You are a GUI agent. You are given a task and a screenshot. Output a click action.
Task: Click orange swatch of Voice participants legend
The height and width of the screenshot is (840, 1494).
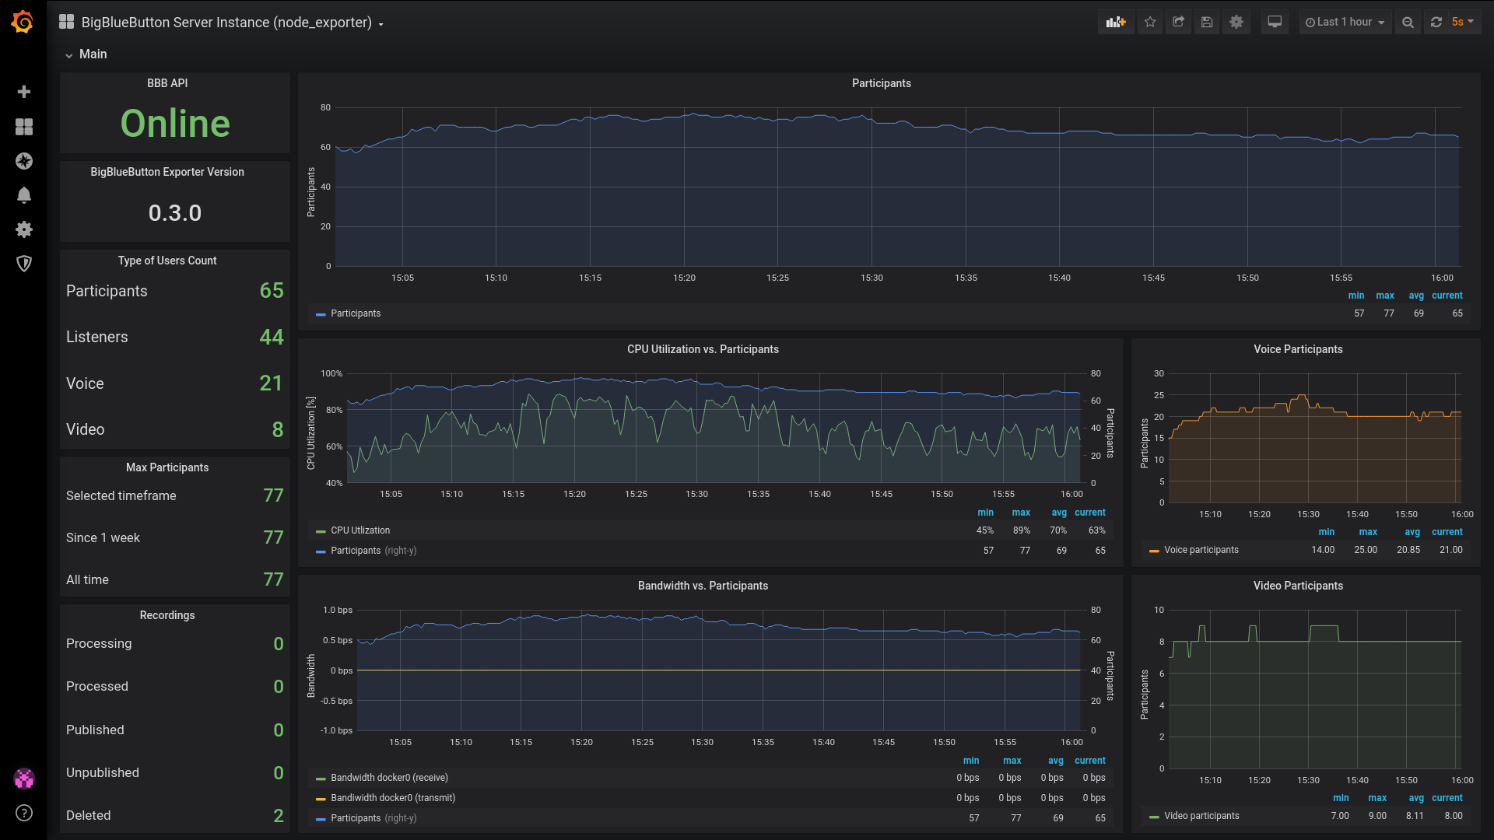coord(1154,551)
